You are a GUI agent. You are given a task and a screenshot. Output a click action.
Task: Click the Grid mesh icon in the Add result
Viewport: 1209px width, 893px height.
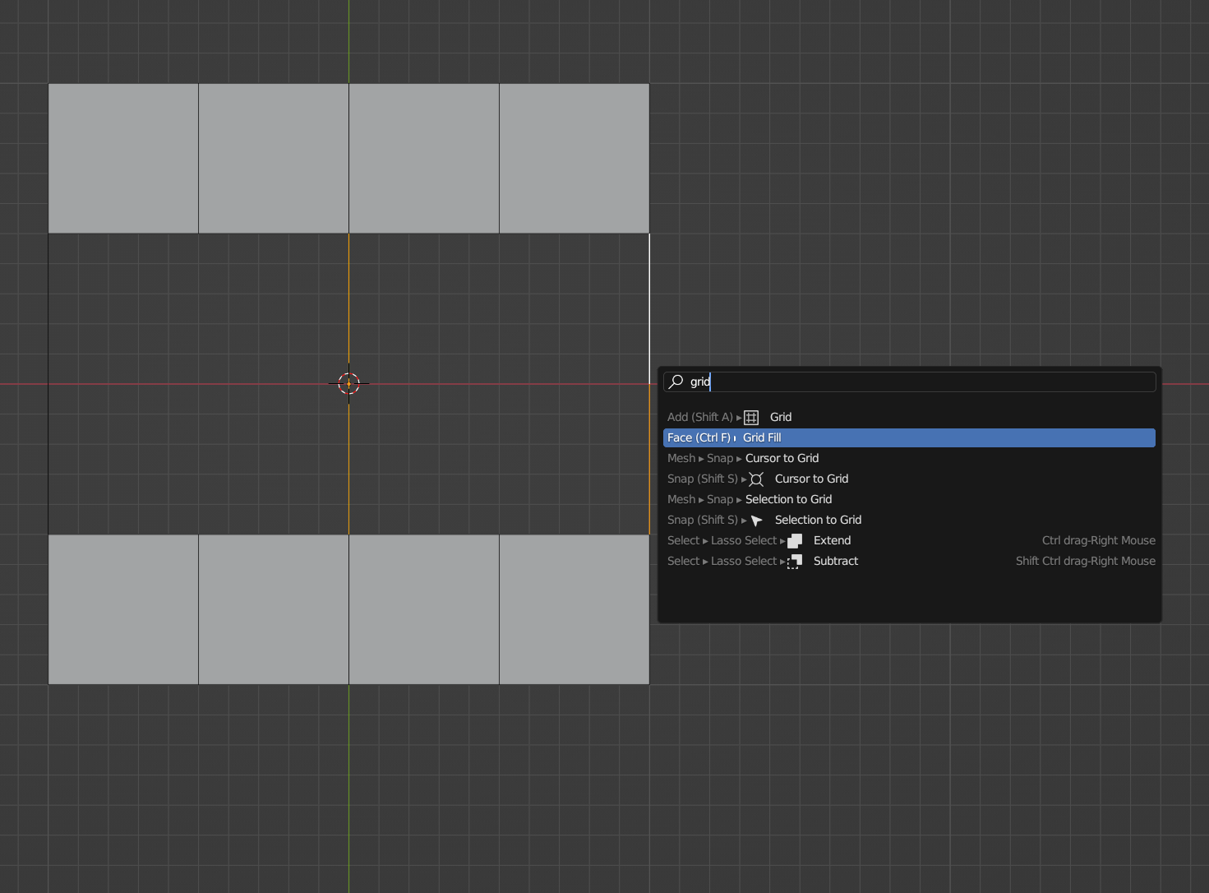tap(751, 417)
